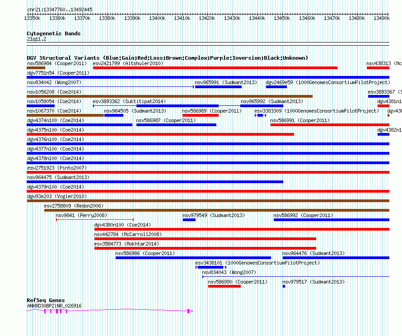Select the esv2421799 (Altshuler2010) red loss bar
This screenshot has height=336, width=402.
point(215,68)
